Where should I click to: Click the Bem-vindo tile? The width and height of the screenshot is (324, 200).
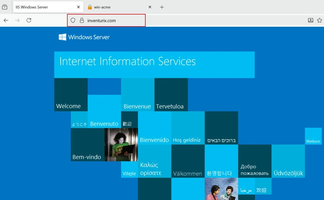[88, 145]
